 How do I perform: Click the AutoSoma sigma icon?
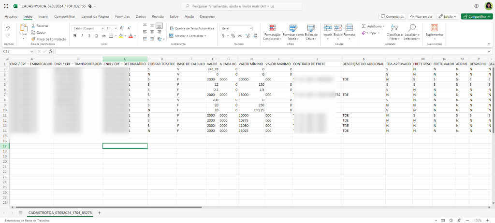[x=364, y=26]
